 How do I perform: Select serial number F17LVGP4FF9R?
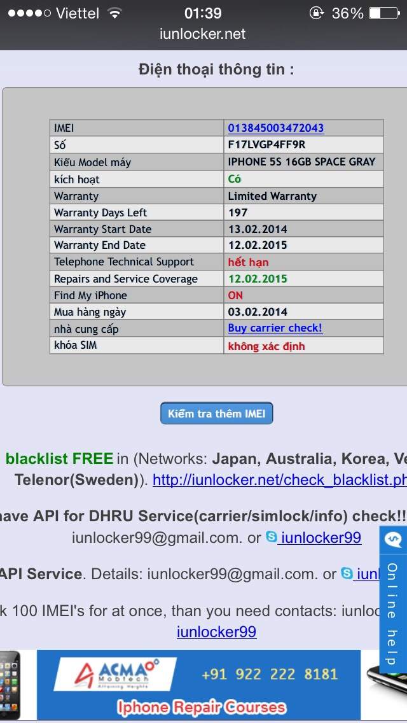[x=266, y=144]
